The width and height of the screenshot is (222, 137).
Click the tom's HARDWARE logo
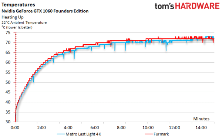187,6
